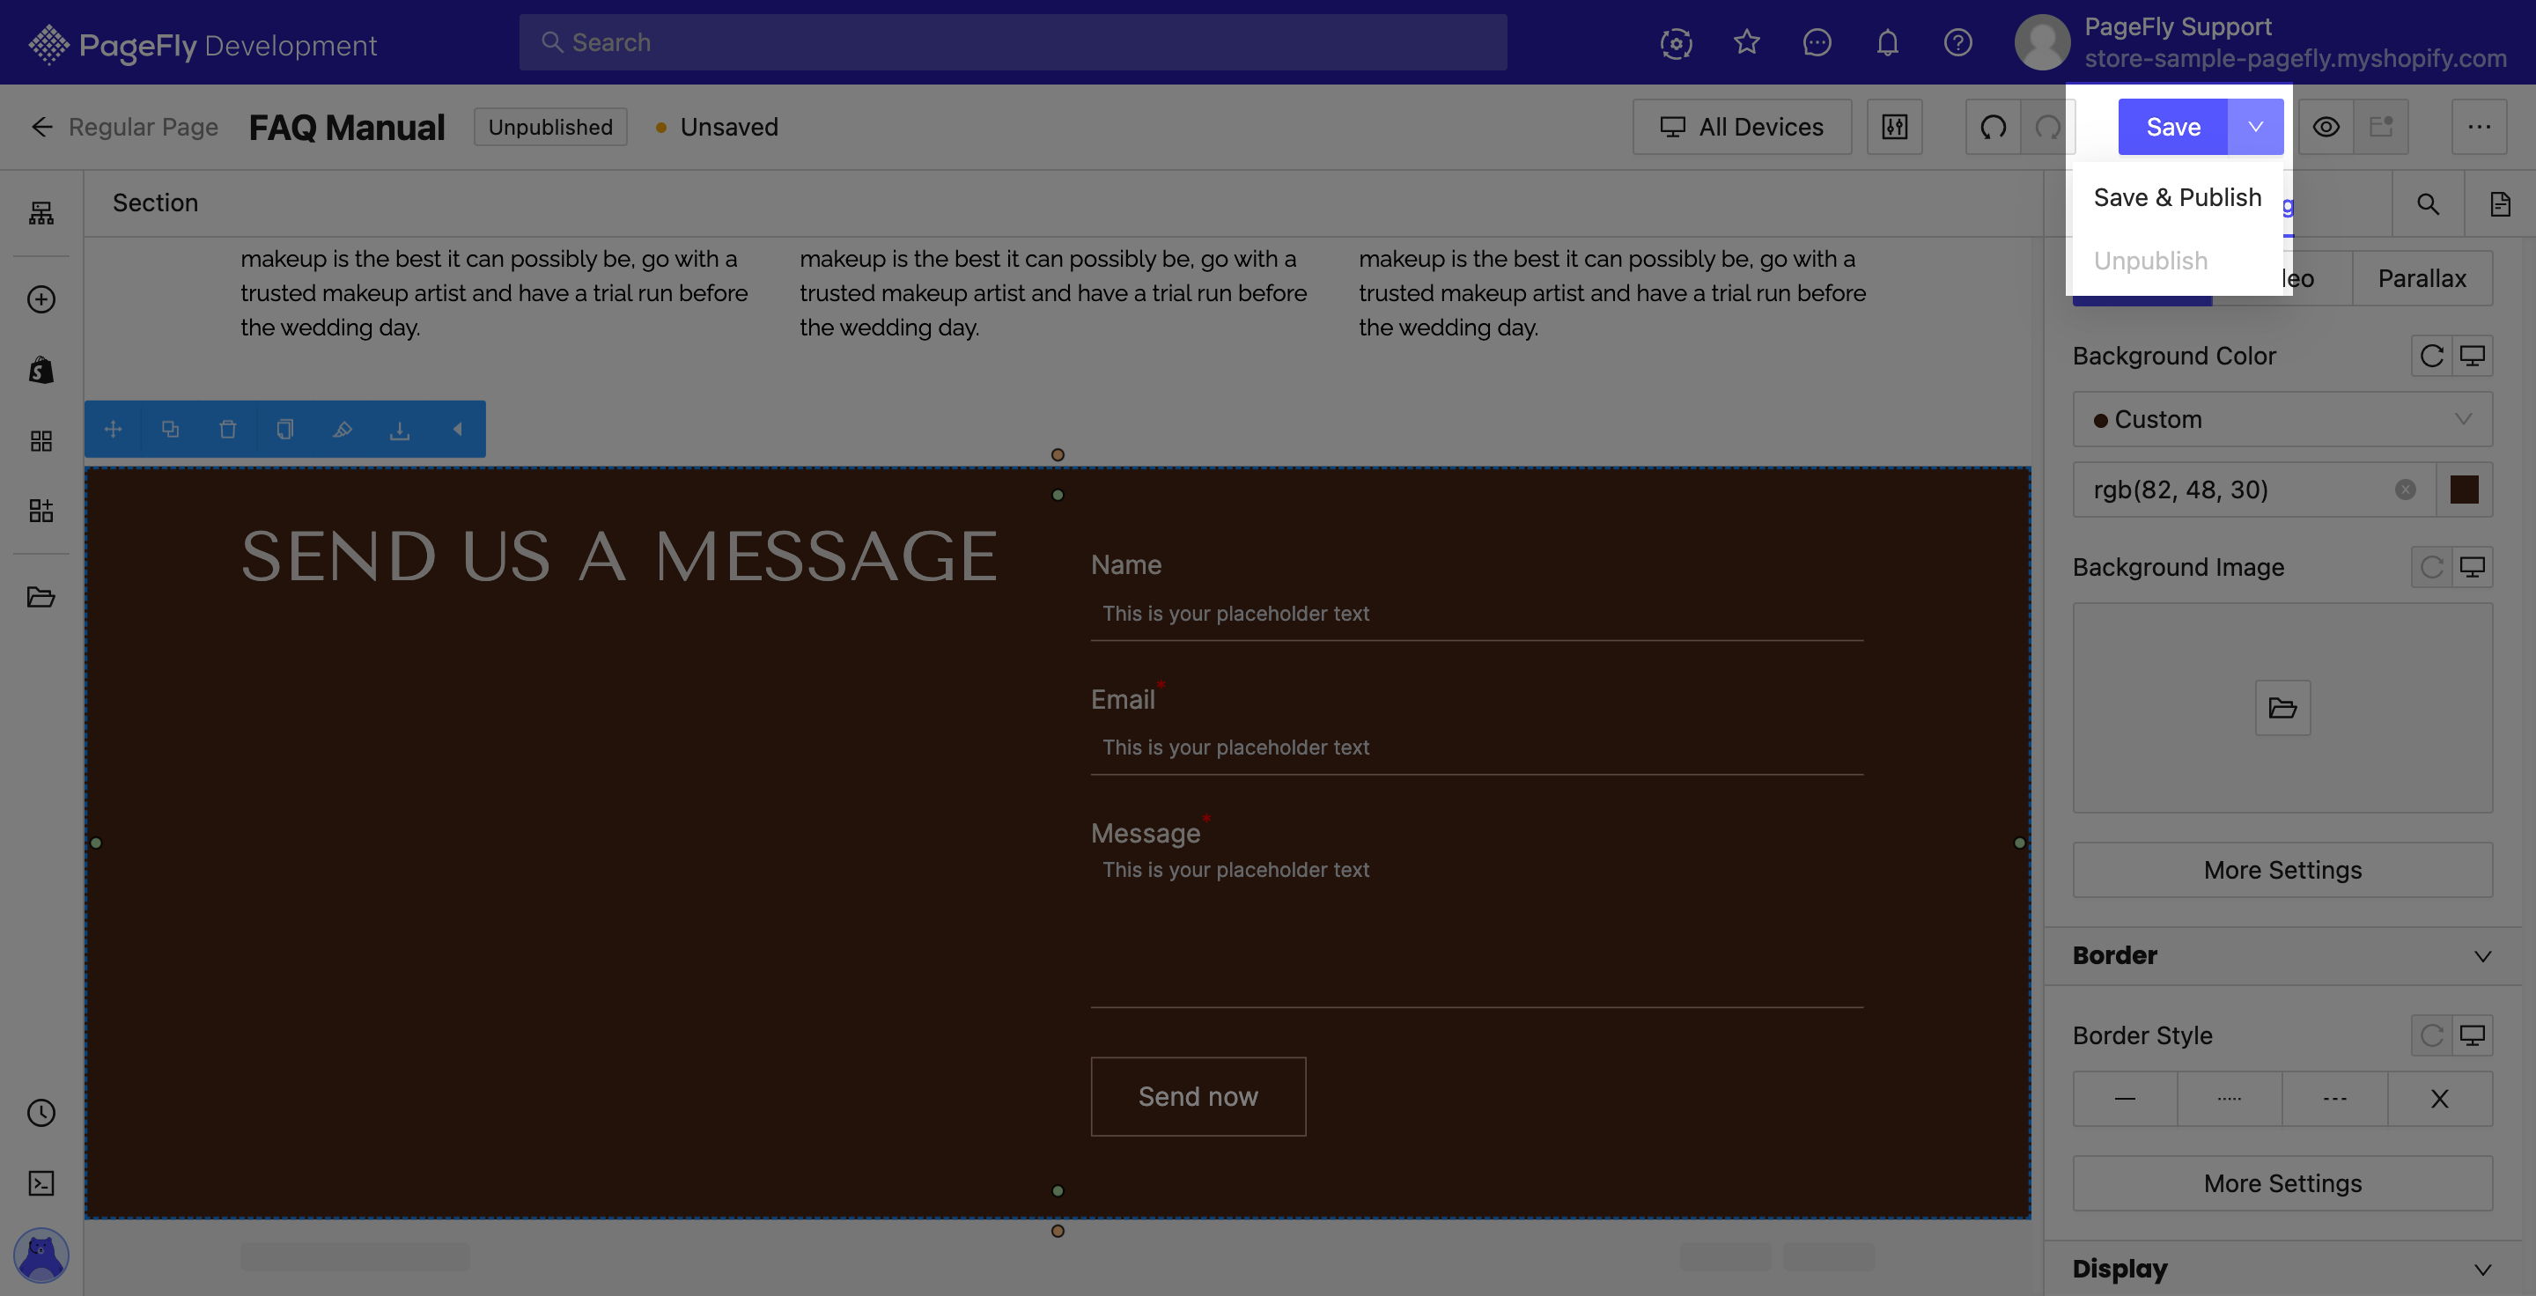Toggle device setting for Background Image
2536x1296 pixels.
[x=2473, y=567]
